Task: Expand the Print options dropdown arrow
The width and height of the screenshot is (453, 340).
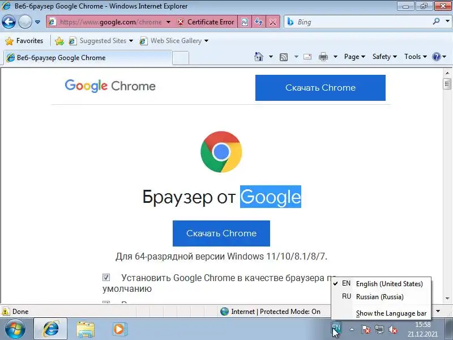Action: 335,57
